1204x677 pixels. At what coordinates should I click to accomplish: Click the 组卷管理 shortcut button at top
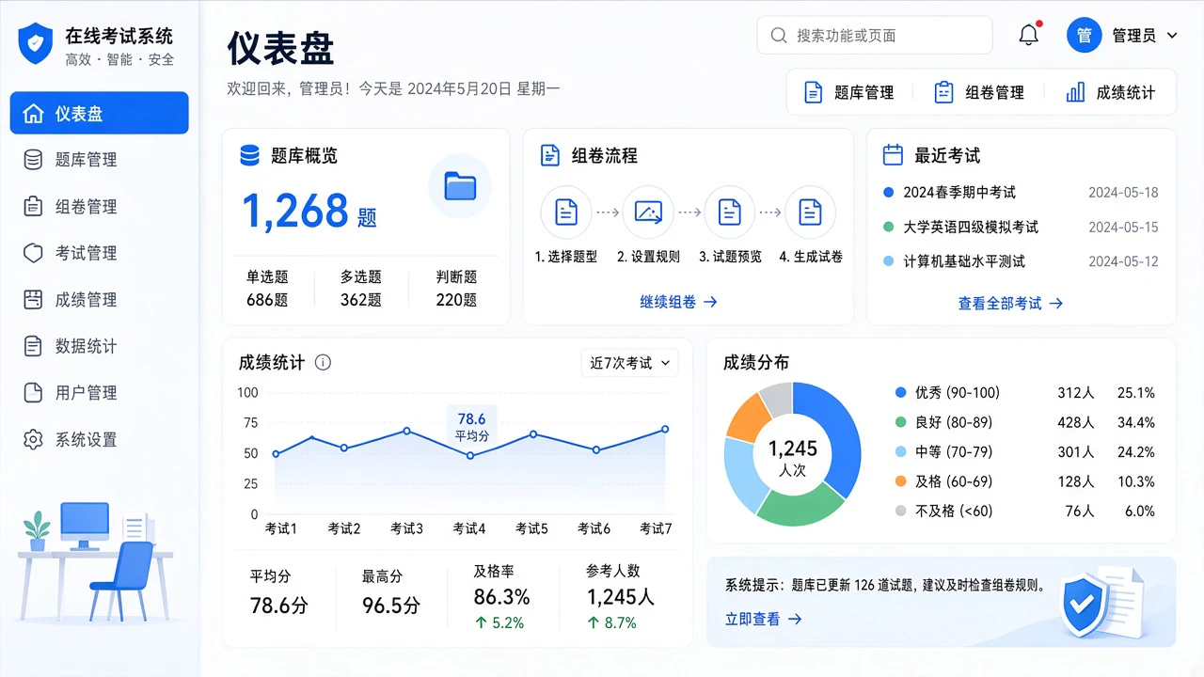pos(979,92)
